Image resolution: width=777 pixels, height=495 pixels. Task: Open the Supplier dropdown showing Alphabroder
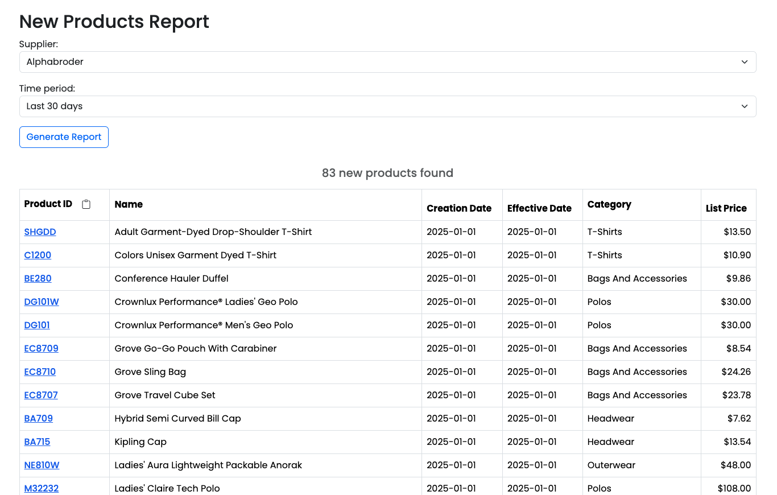[387, 62]
